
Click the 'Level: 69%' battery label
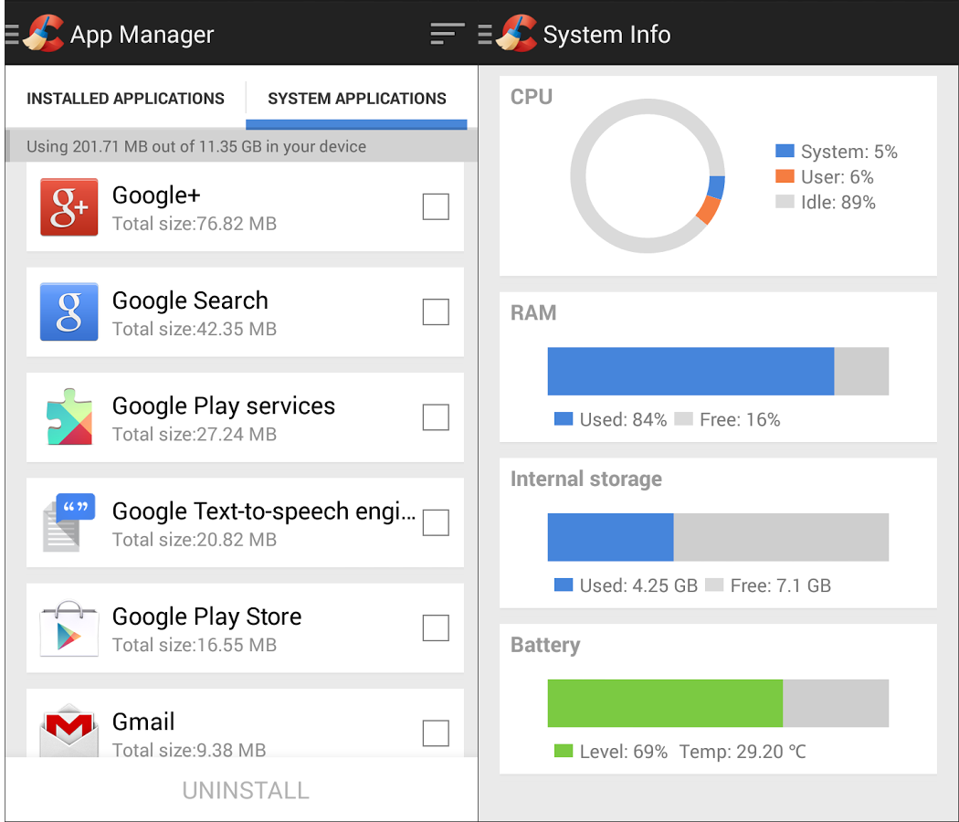tap(624, 752)
